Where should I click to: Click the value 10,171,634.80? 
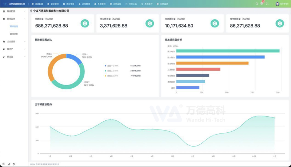[179, 26]
